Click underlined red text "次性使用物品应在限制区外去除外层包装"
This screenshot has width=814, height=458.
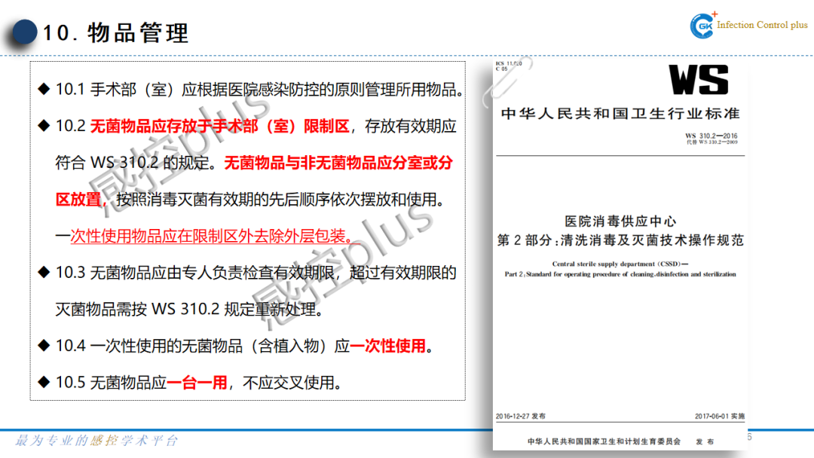(208, 236)
